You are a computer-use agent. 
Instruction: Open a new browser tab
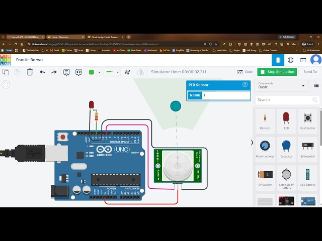pyautogui.click(x=129, y=37)
